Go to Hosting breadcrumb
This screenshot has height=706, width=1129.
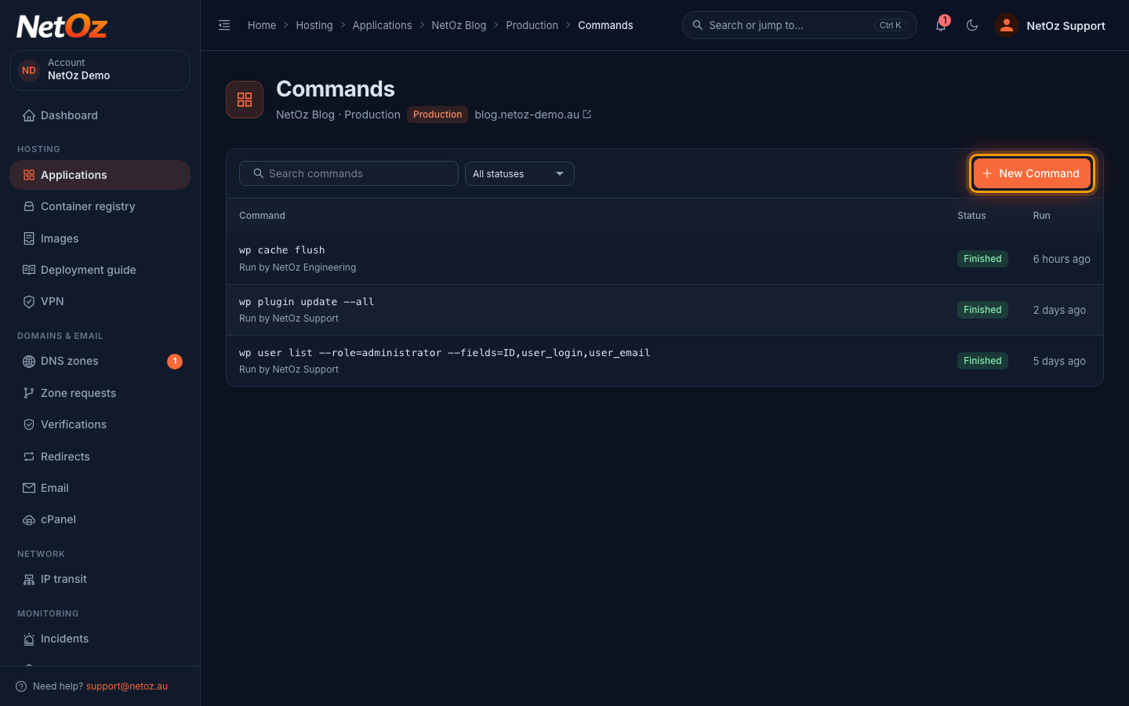click(314, 25)
